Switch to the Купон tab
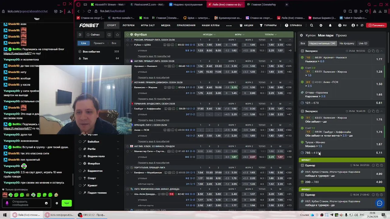The width and height of the screenshot is (390, 219). coord(310,36)
